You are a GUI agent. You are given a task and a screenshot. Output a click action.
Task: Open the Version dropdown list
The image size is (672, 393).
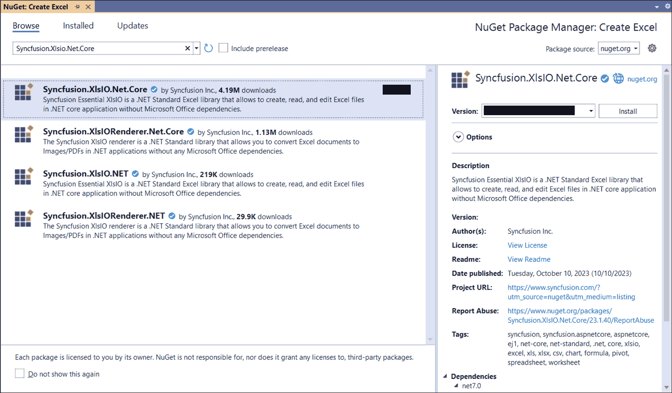click(x=591, y=111)
